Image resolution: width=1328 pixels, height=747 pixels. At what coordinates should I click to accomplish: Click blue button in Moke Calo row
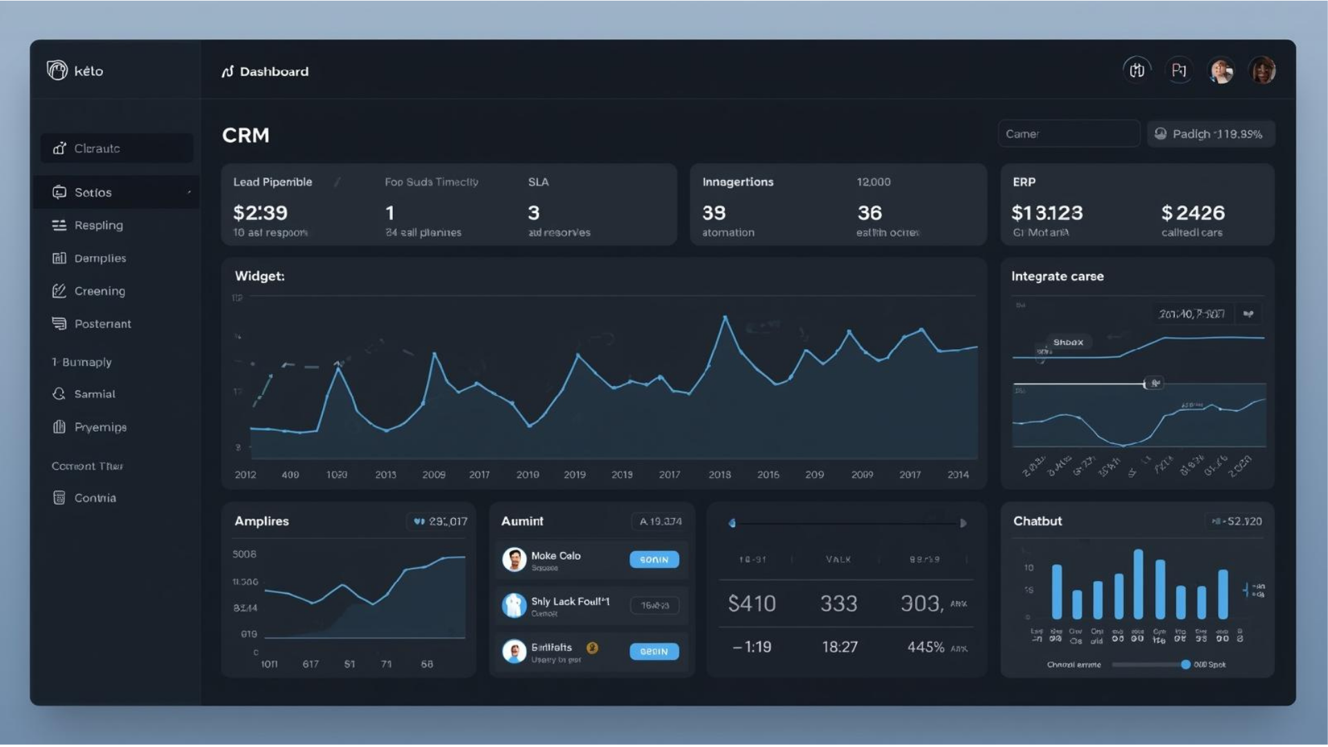click(x=654, y=559)
